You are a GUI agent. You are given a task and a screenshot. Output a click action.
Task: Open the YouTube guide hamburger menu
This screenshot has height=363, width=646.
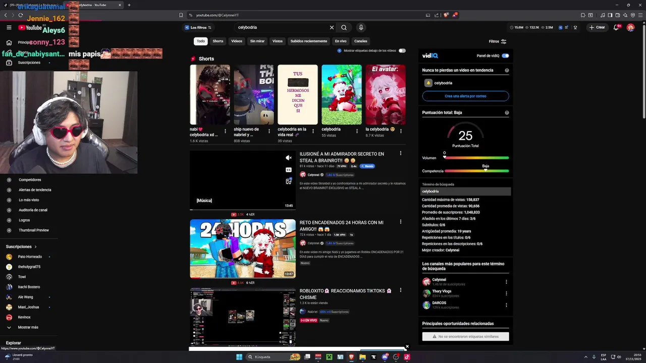click(x=9, y=27)
